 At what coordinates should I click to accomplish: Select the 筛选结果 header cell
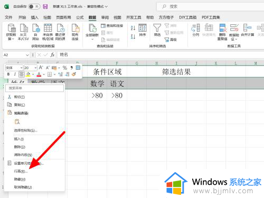click(x=176, y=72)
